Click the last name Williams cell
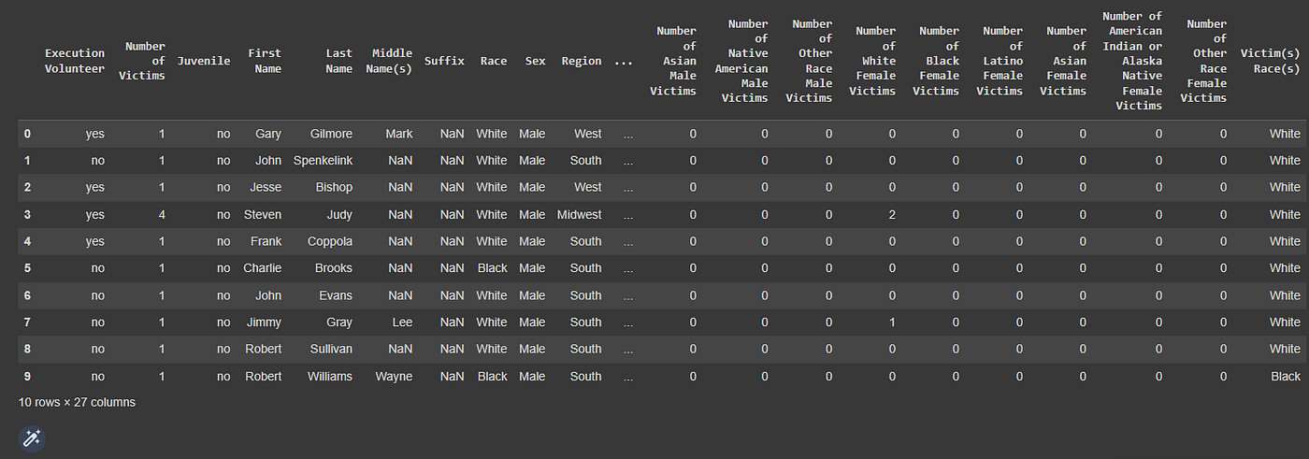Image resolution: width=1309 pixels, height=459 pixels. pos(330,376)
